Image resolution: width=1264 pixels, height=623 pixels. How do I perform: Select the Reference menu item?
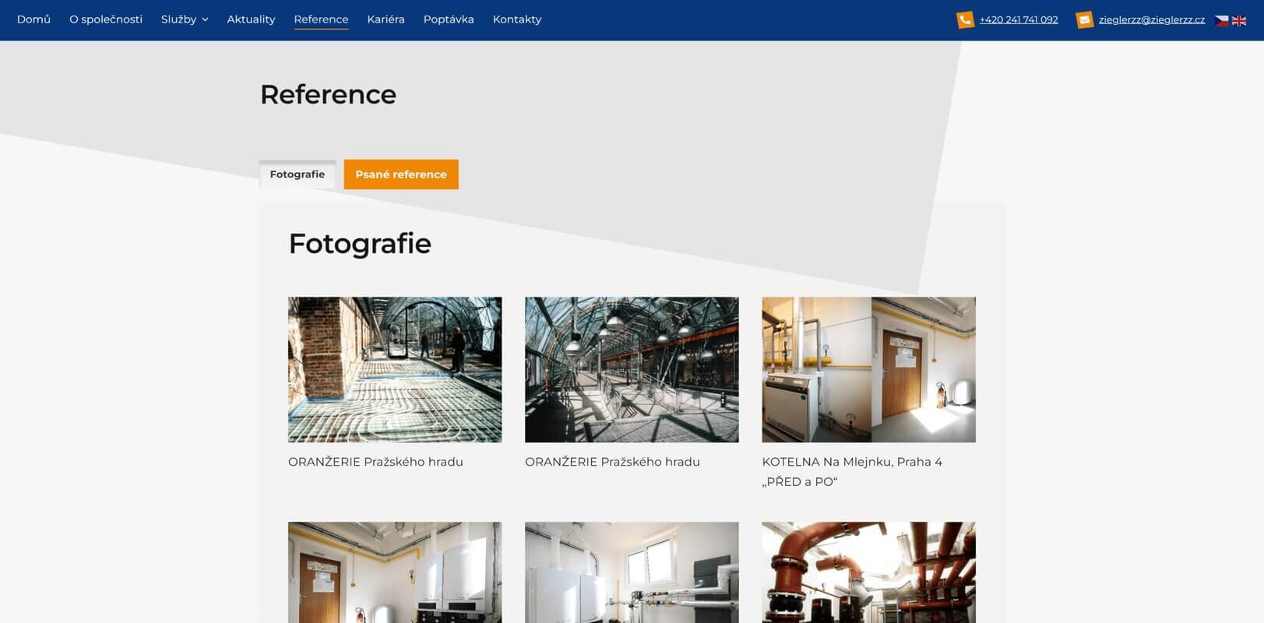321,19
